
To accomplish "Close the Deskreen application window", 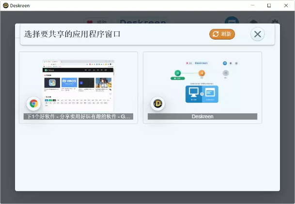I will tap(286, 5).
